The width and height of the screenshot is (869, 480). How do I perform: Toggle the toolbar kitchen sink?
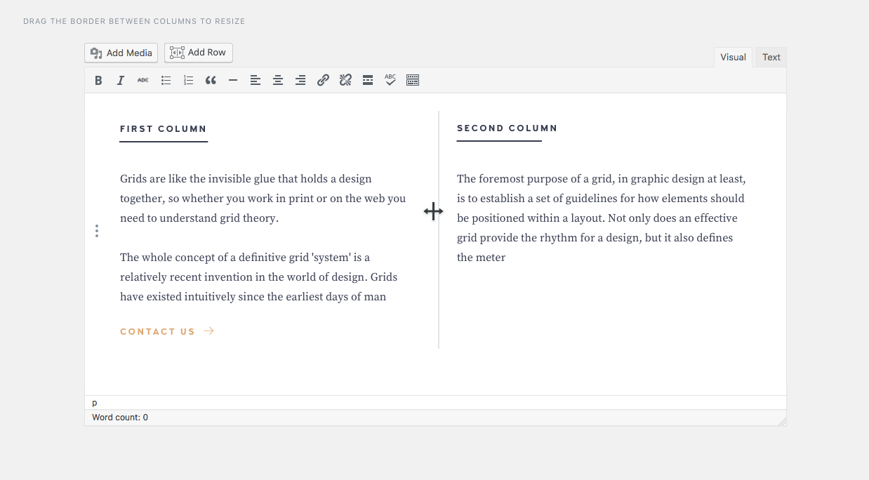[x=413, y=81]
